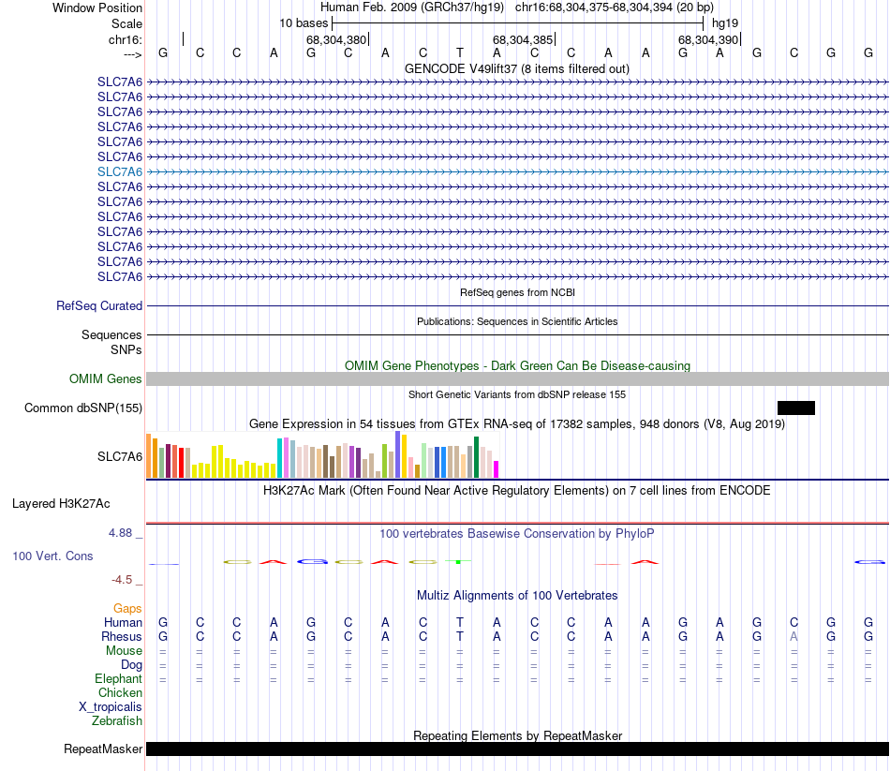Click the Human species label

click(x=123, y=623)
